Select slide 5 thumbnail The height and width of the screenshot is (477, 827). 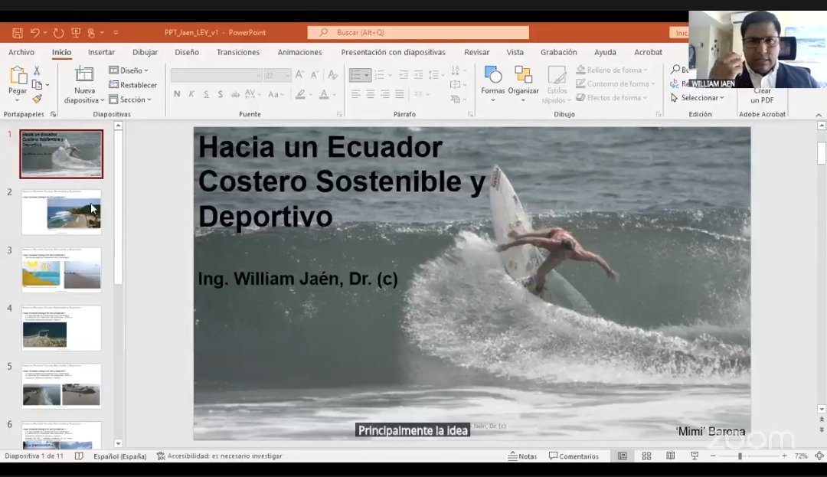[61, 386]
